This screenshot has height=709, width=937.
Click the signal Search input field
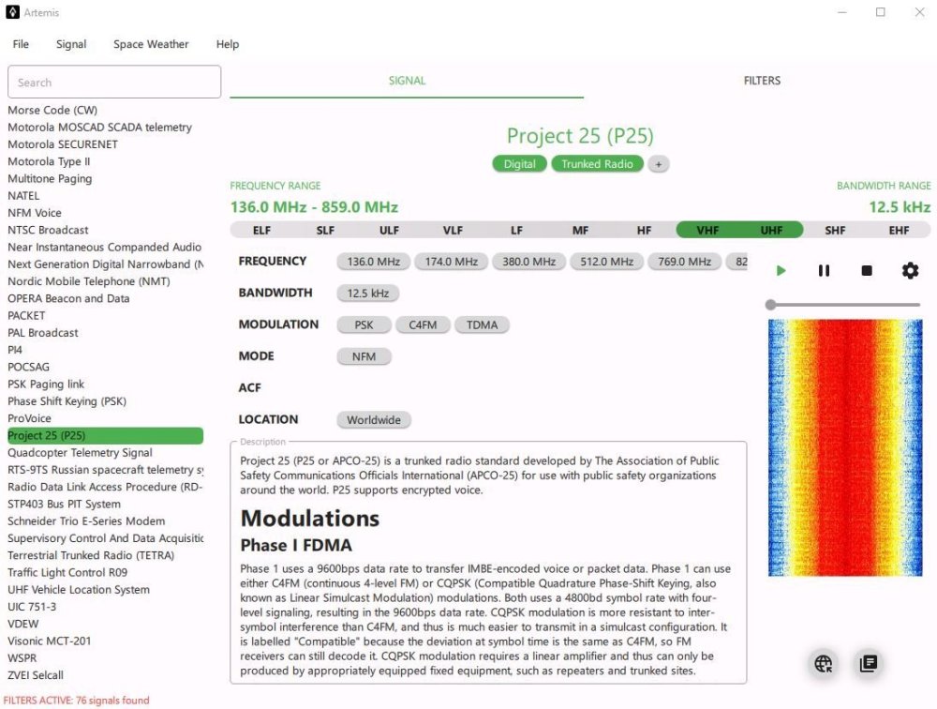coord(114,83)
